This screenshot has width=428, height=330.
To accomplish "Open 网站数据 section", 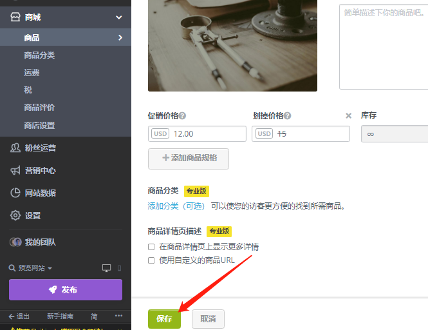I will pyautogui.click(x=40, y=193).
